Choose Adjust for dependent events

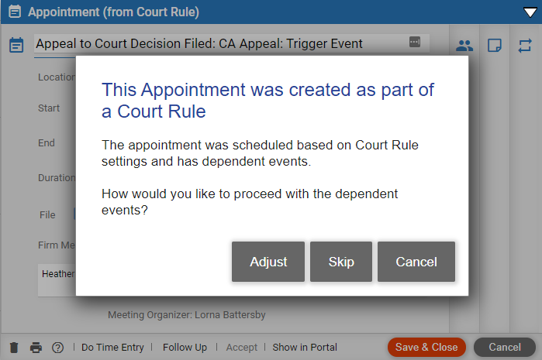268,262
